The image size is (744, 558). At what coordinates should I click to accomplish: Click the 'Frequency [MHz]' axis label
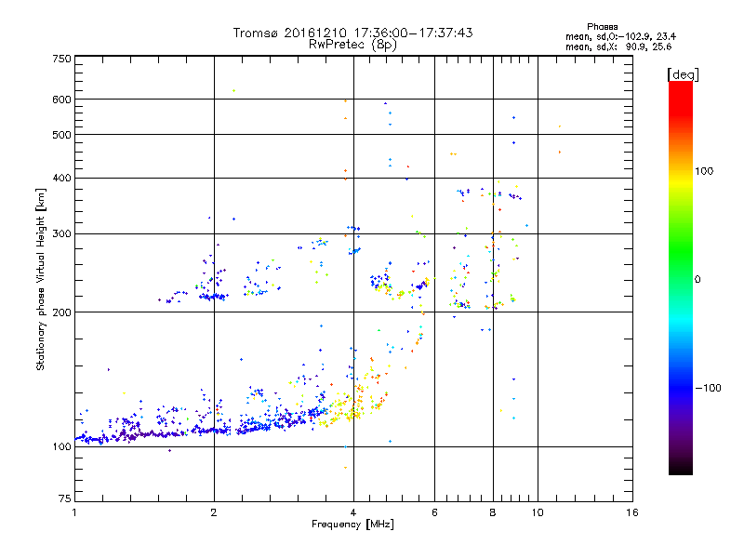point(352,525)
